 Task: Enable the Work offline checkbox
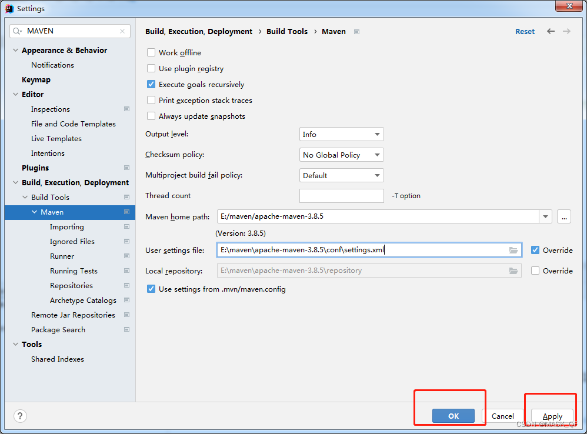coord(151,52)
